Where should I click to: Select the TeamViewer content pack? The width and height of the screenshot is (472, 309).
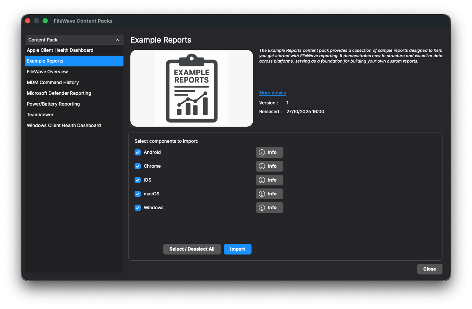(x=40, y=115)
